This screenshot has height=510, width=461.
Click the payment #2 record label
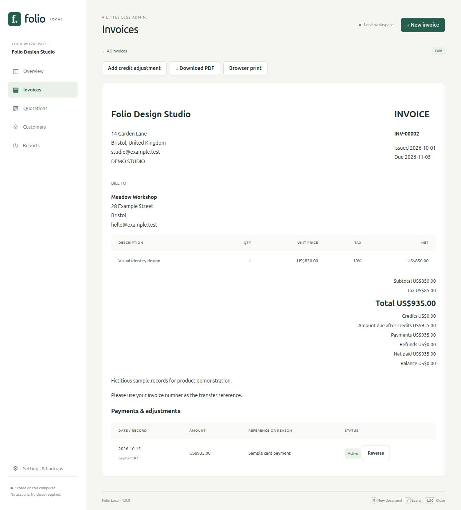click(128, 458)
